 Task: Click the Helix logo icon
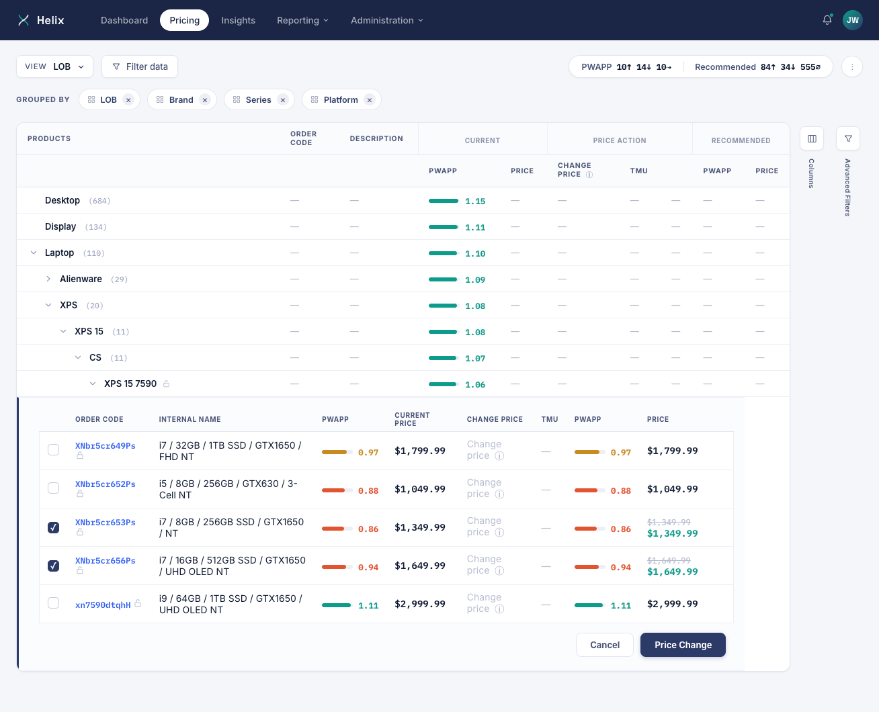tap(24, 20)
